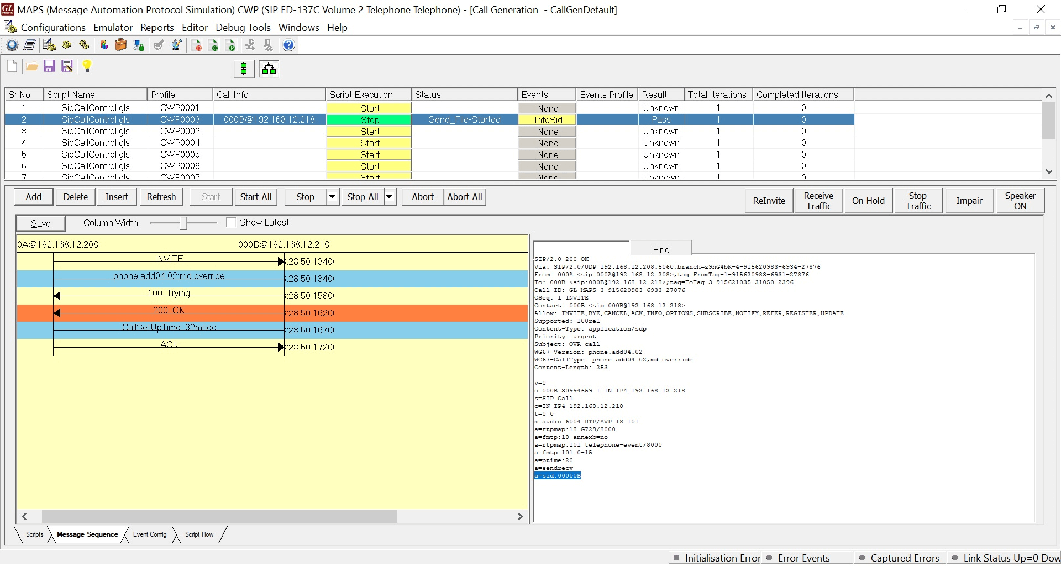Image resolution: width=1061 pixels, height=566 pixels.
Task: Click the yellow Start cell for CWP0001
Action: click(x=369, y=108)
